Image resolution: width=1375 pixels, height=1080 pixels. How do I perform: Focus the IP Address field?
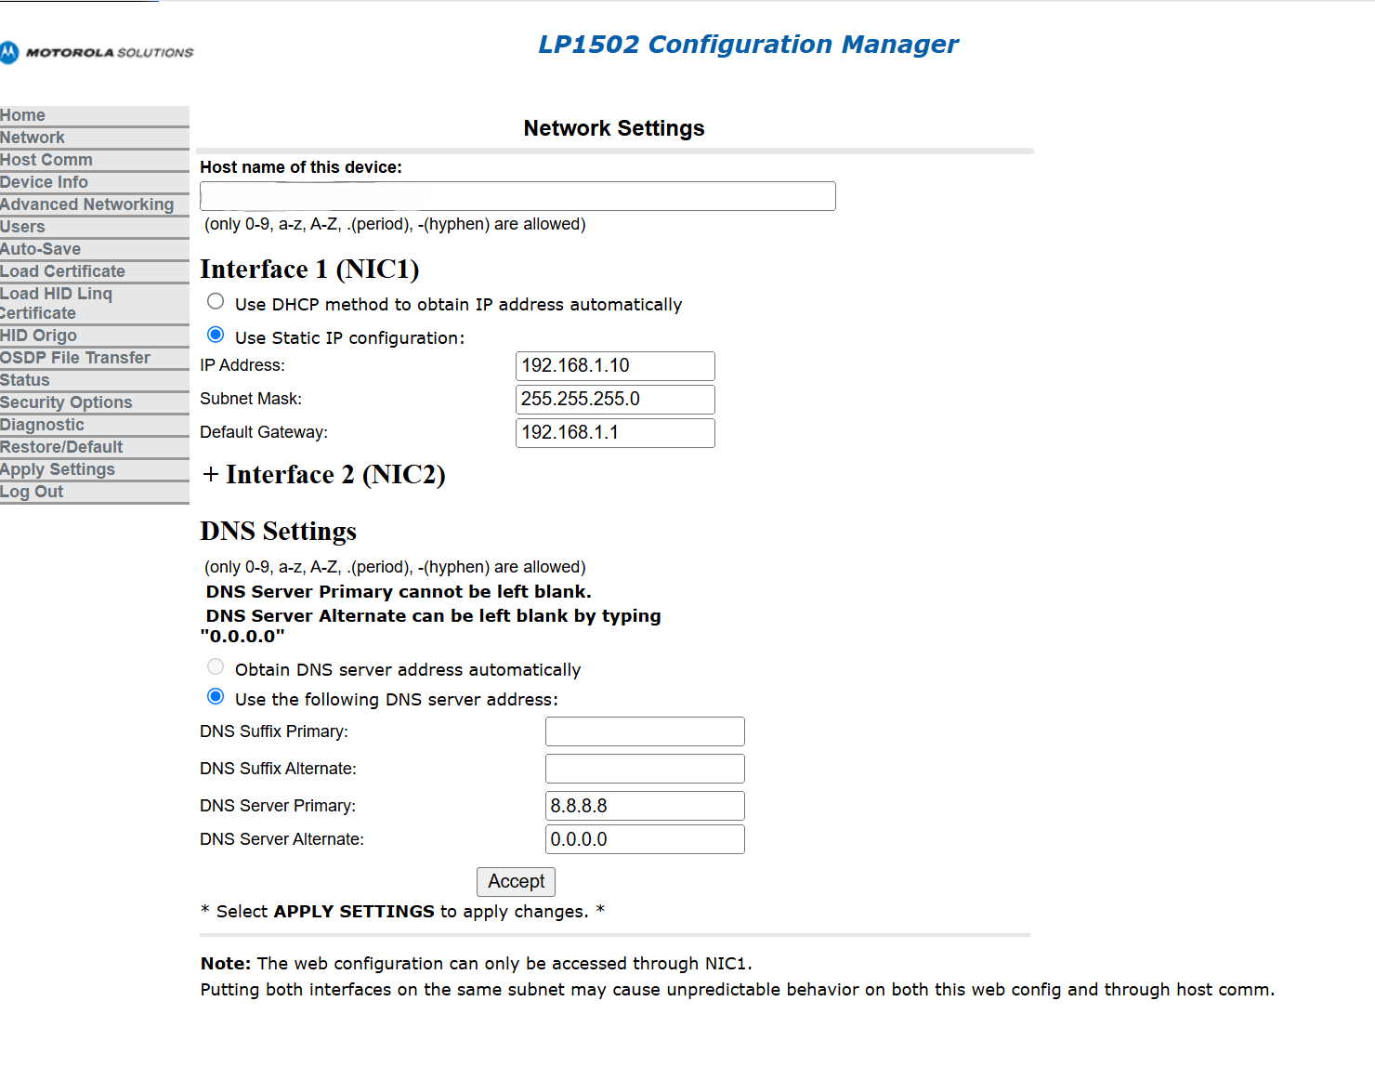[x=614, y=366]
